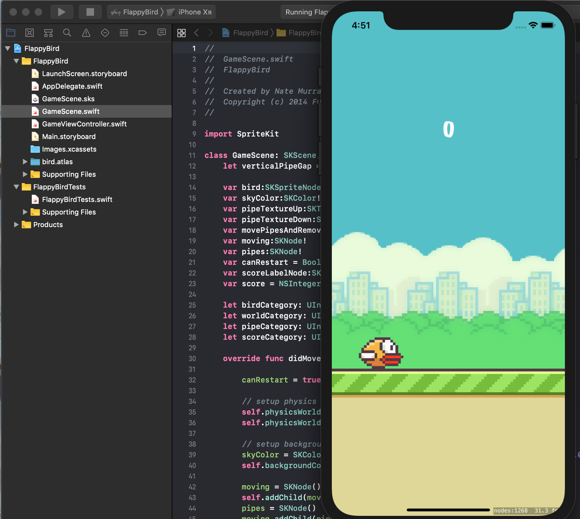Viewport: 580px width, 519px height.
Task: Open AppDelegate.swift
Action: click(x=86, y=86)
